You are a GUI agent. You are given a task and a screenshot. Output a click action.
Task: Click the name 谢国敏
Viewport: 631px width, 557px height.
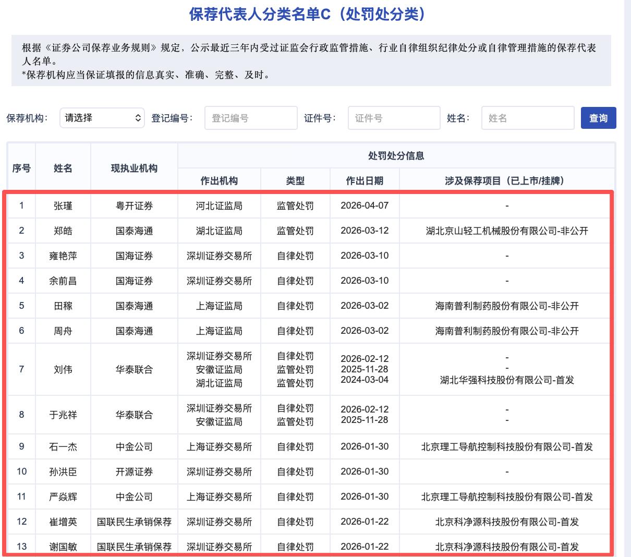(x=63, y=547)
